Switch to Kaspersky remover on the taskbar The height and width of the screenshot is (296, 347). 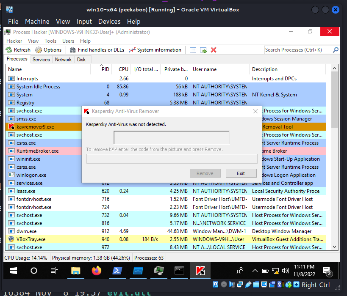[x=200, y=271]
